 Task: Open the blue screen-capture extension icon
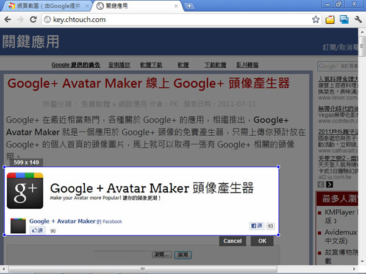coord(344,19)
